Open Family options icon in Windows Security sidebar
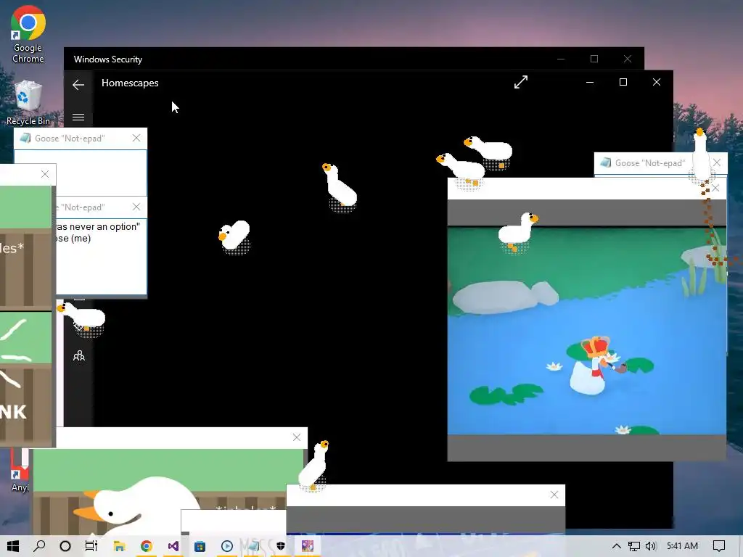The width and height of the screenshot is (743, 557). 78,355
